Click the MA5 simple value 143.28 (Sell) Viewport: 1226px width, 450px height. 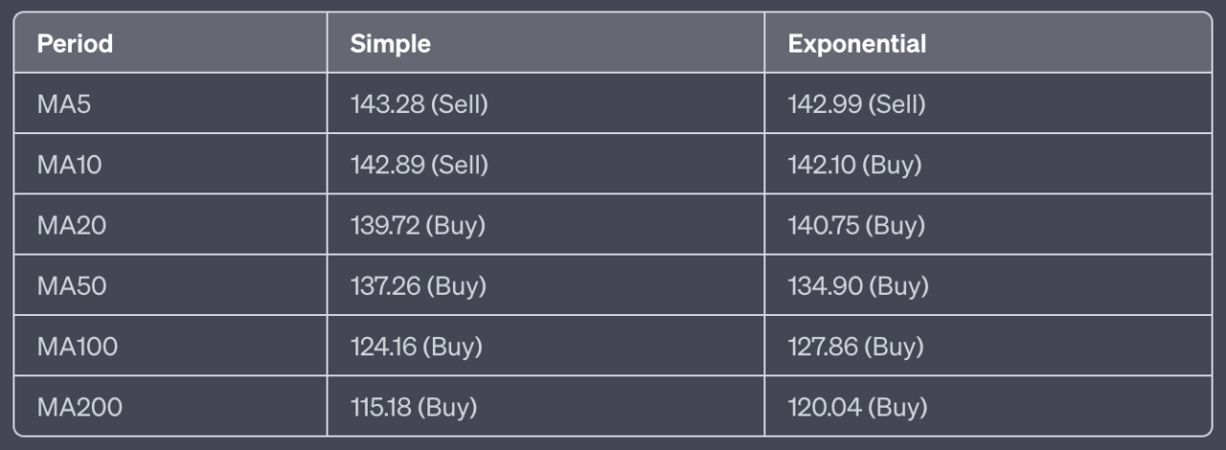click(419, 104)
